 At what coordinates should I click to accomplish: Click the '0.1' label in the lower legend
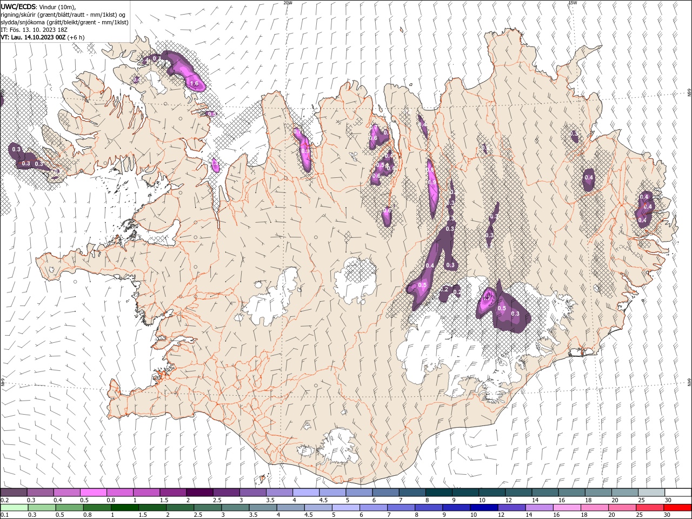pyautogui.click(x=4, y=515)
